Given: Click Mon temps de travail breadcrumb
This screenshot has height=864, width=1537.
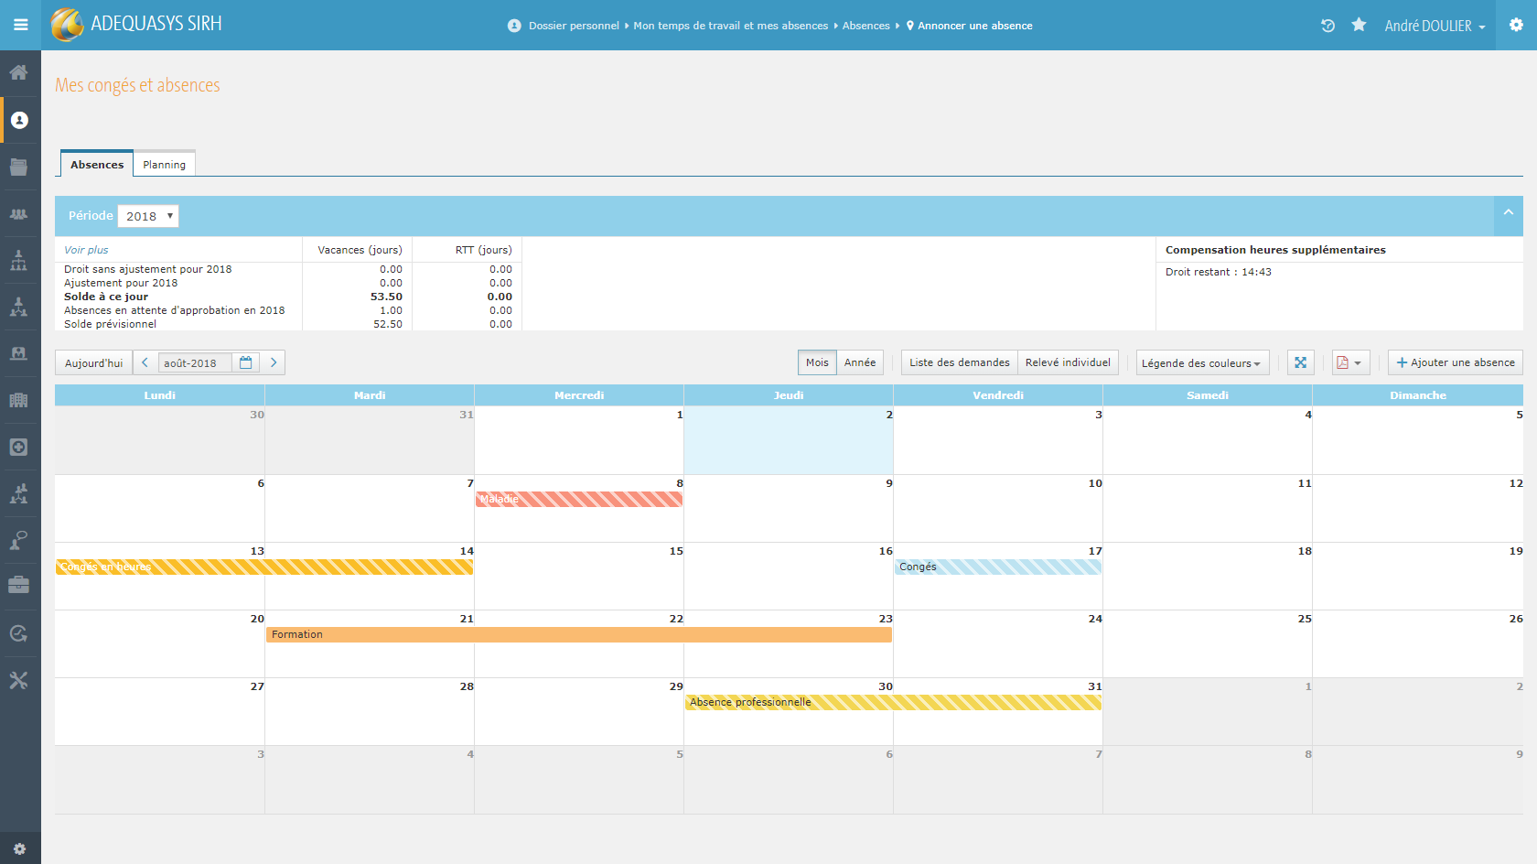Looking at the screenshot, I should pos(731,26).
